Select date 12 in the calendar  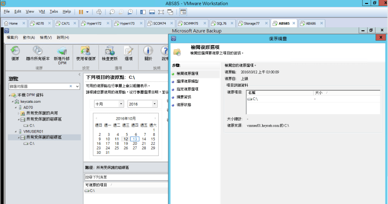click(125, 140)
